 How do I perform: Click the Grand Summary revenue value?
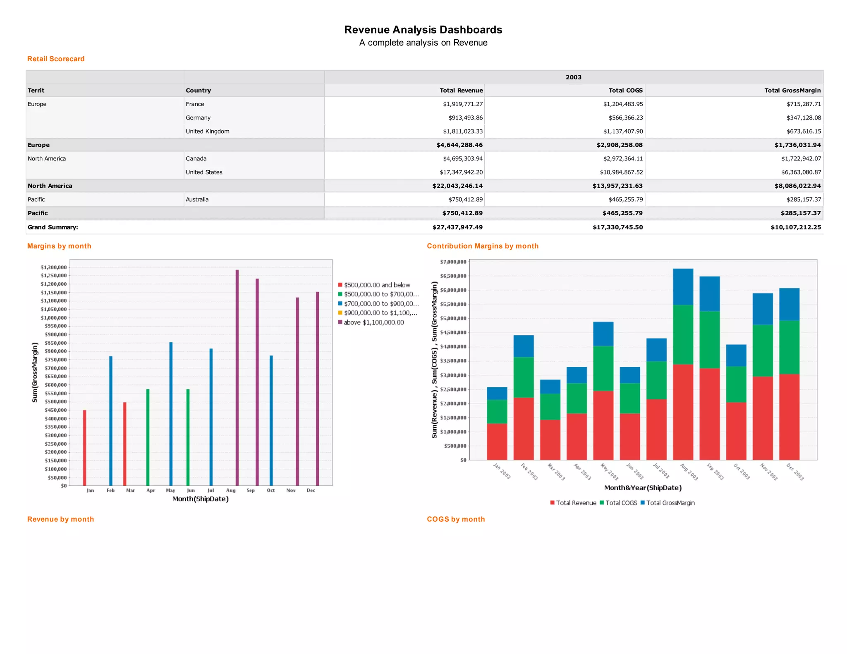tap(457, 227)
